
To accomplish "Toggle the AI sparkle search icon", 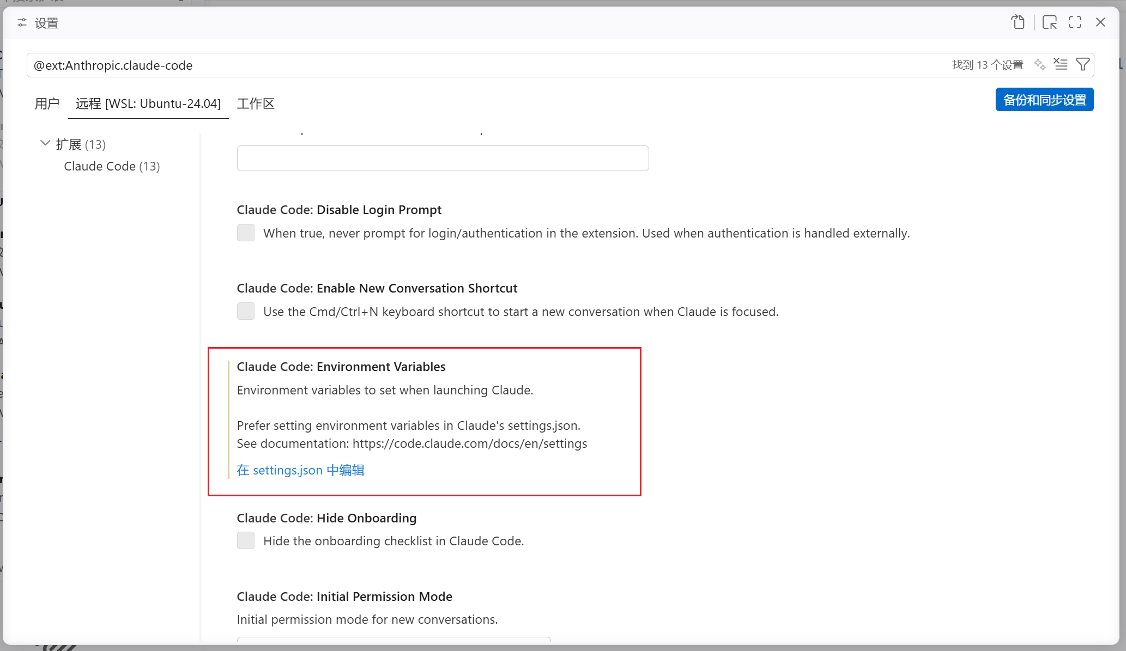I will point(1039,65).
